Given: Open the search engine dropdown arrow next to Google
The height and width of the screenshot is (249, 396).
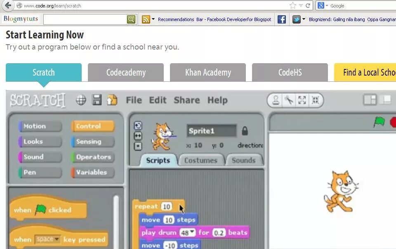Looking at the screenshot, I should tap(327, 5).
